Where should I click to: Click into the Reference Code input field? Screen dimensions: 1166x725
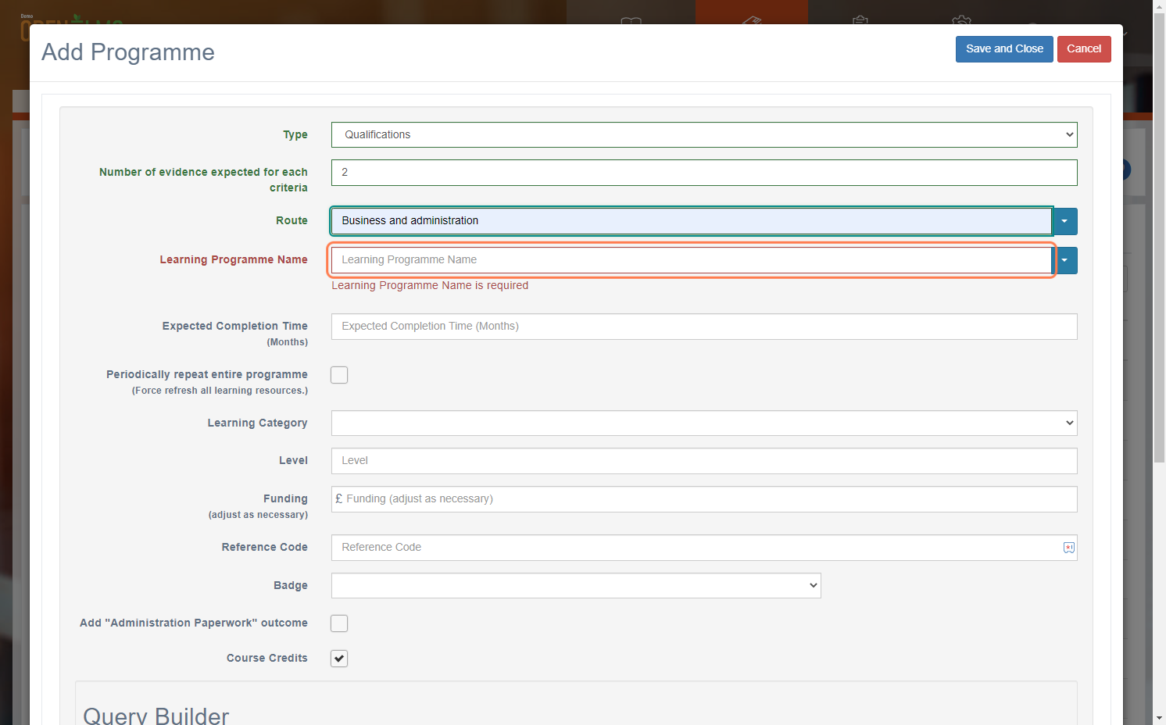point(704,548)
